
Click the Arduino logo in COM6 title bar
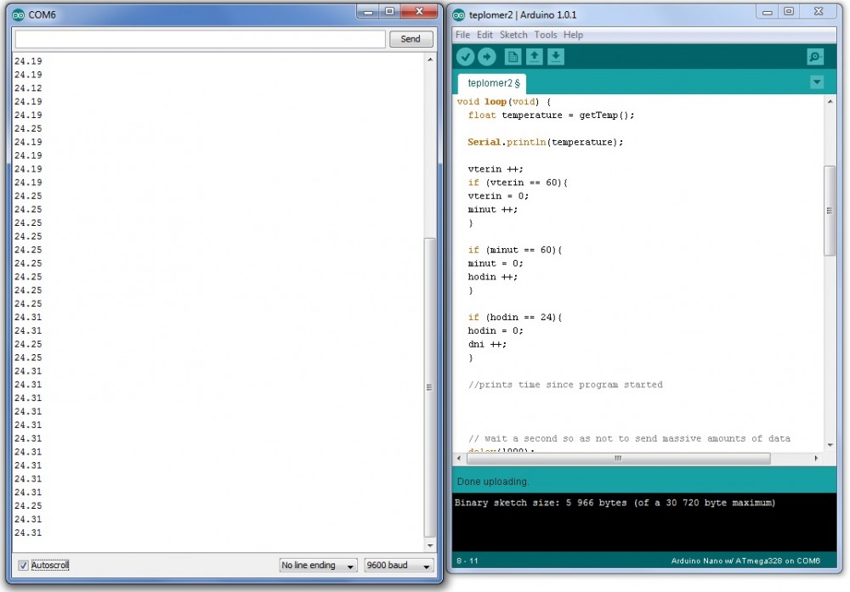(19, 14)
